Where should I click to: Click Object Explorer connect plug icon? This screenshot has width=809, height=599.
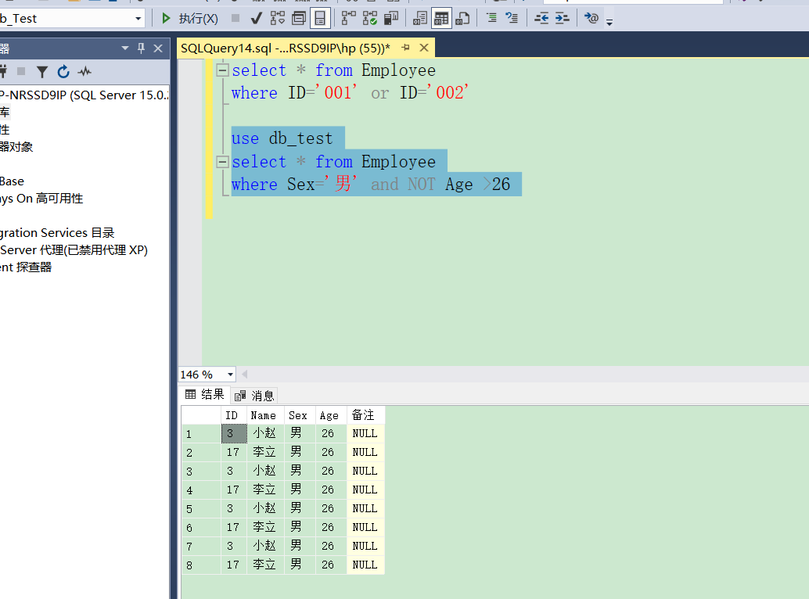2,72
